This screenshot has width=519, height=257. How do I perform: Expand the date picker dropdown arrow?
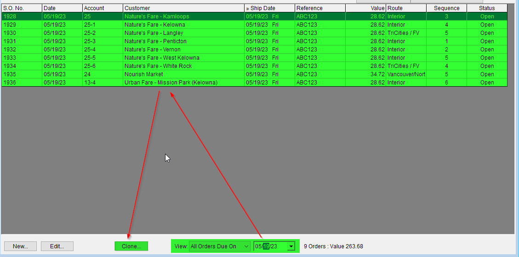click(291, 246)
